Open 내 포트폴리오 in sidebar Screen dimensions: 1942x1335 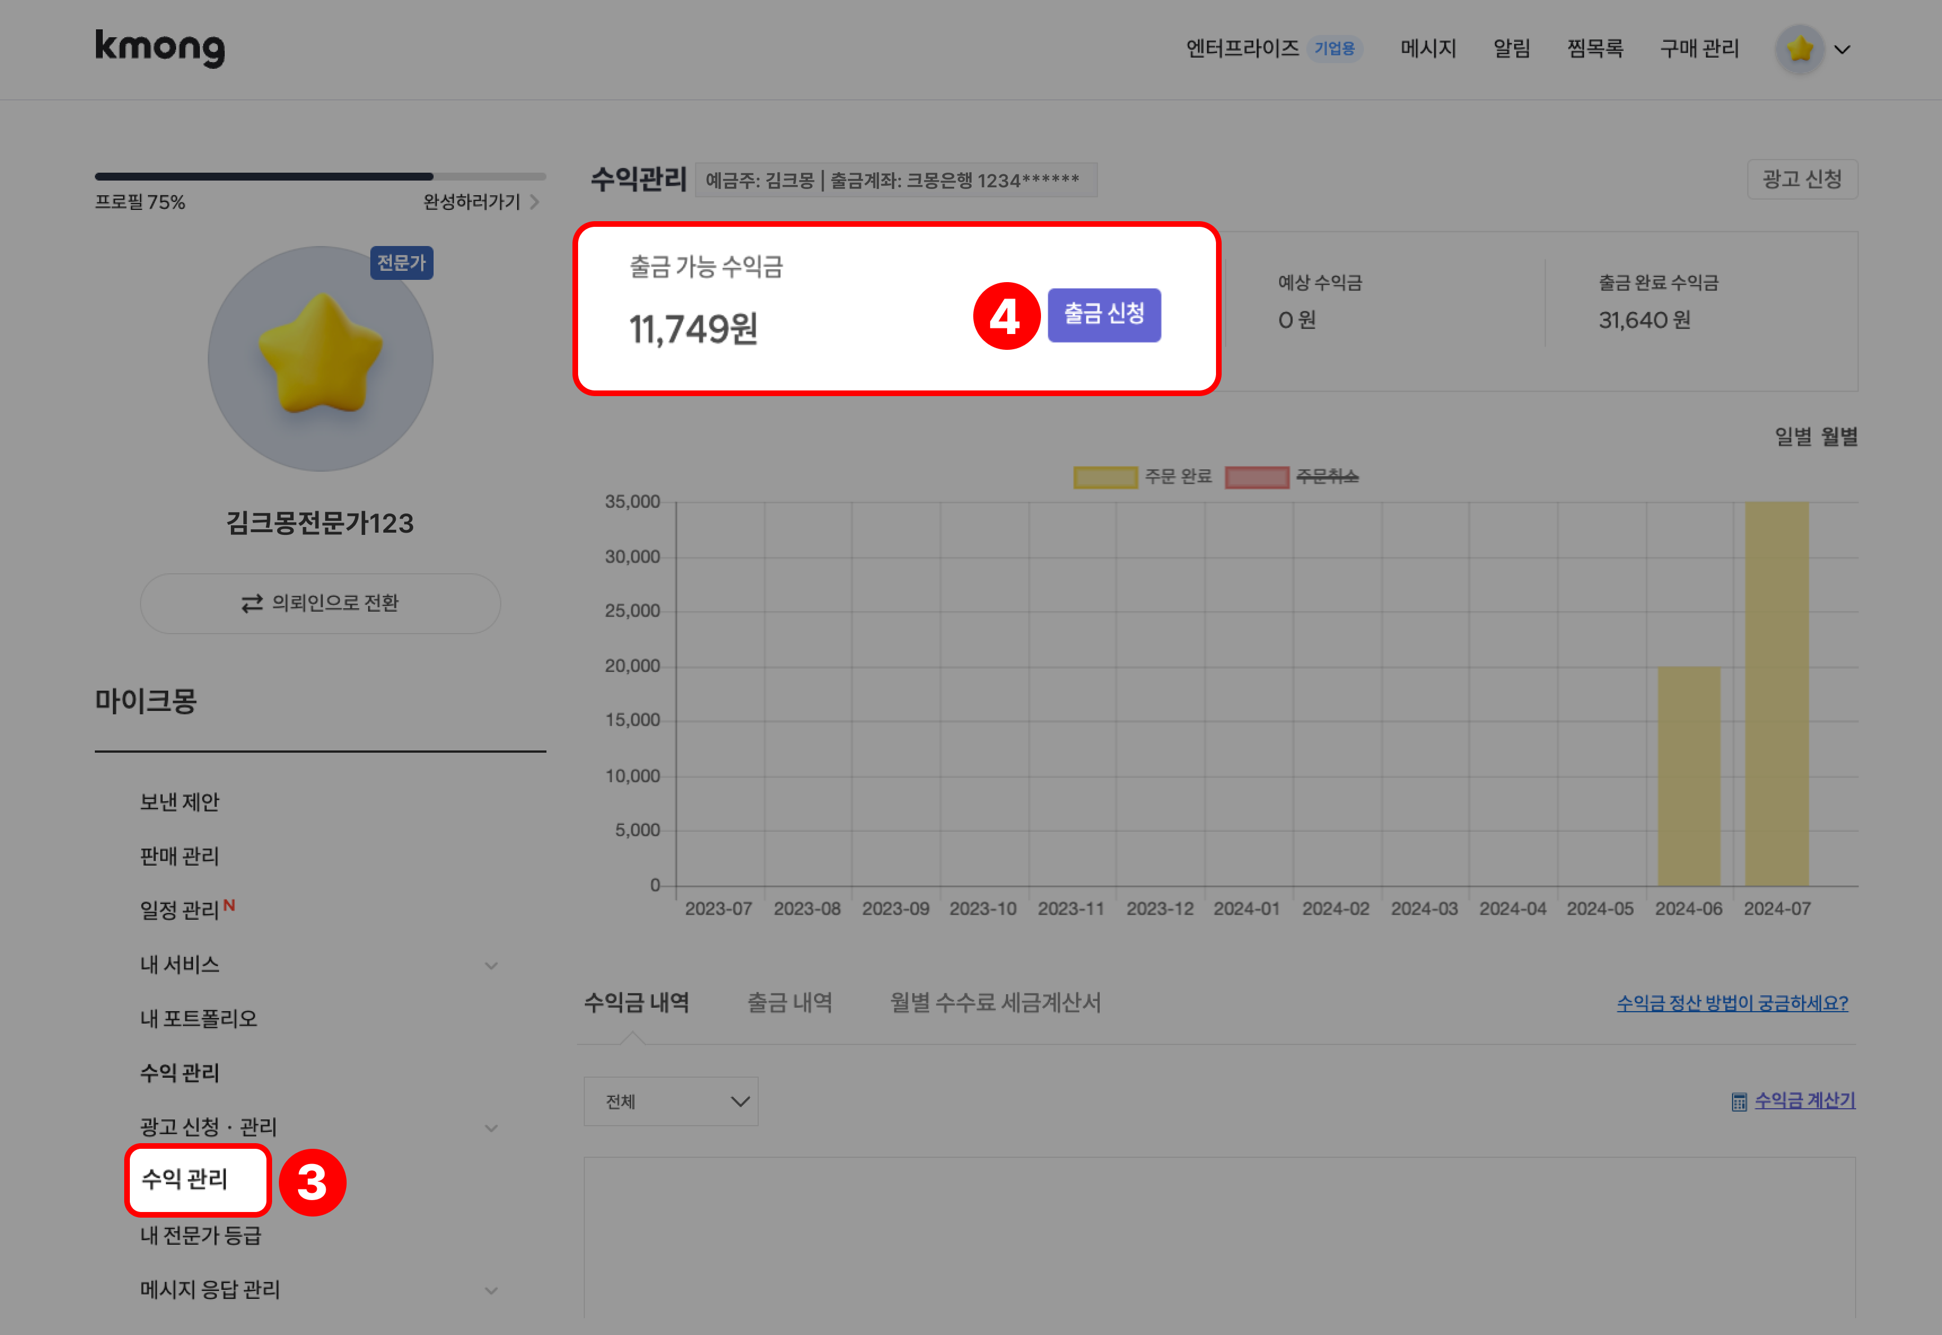click(x=198, y=1018)
